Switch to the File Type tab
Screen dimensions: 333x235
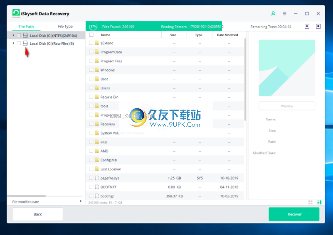click(65, 27)
